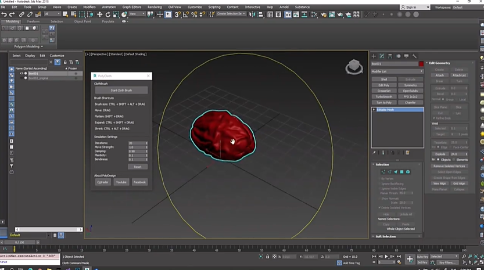484x270 pixels.
Task: Open the Create command panel tab
Action: (x=374, y=56)
